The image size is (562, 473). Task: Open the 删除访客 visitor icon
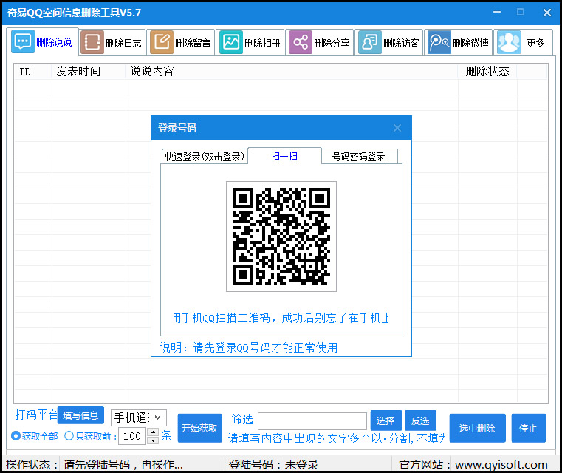coord(369,43)
